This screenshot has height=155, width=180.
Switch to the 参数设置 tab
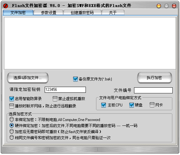49,12
